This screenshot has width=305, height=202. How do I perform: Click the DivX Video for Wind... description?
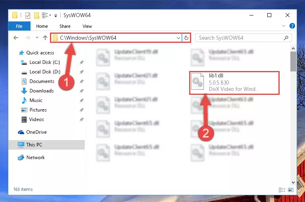[234, 89]
